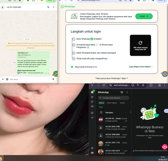Open contact avatar for +62 831-9309-0065
This screenshot has width=168, height=161.
pyautogui.click(x=3, y=7)
